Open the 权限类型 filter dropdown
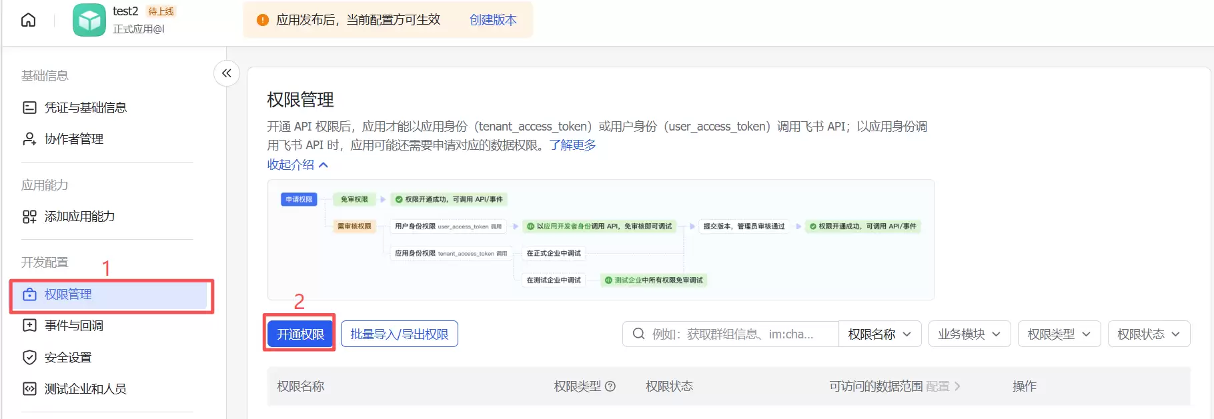 pyautogui.click(x=1059, y=334)
